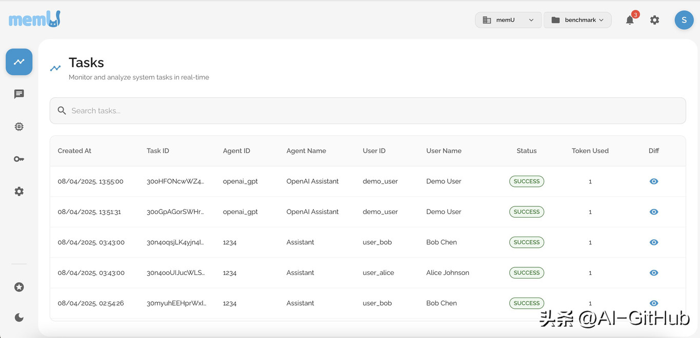
Task: Sort by the Status column header
Action: click(x=527, y=151)
